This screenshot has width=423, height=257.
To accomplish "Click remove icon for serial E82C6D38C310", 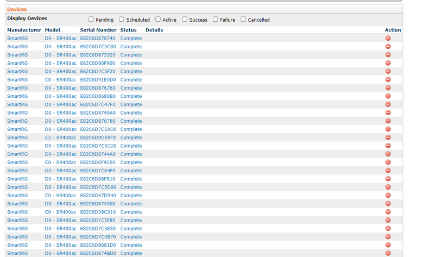I will 388,212.
